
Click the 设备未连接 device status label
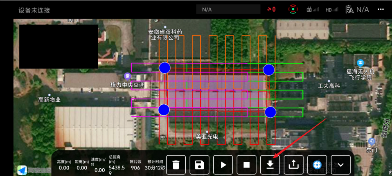pos(34,10)
